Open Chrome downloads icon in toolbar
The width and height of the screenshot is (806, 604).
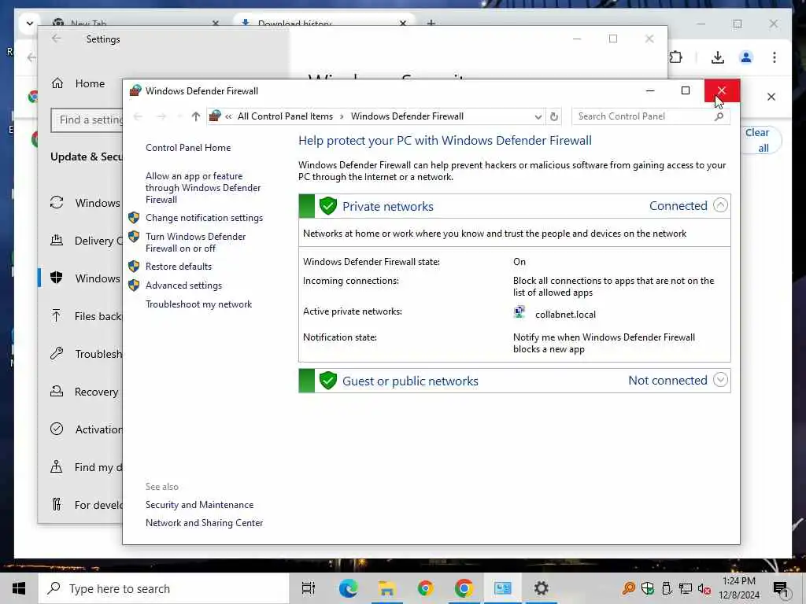click(x=718, y=57)
